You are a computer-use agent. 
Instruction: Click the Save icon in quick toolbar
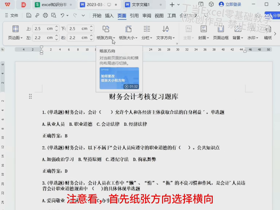(28, 16)
